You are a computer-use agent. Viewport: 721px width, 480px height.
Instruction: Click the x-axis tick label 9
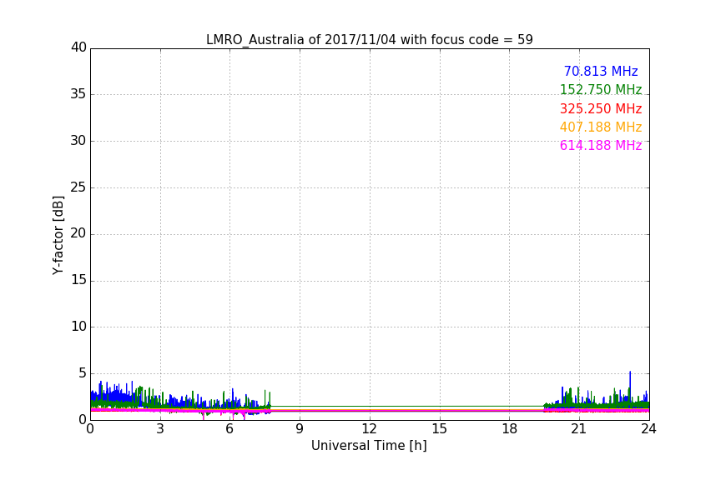300,429
